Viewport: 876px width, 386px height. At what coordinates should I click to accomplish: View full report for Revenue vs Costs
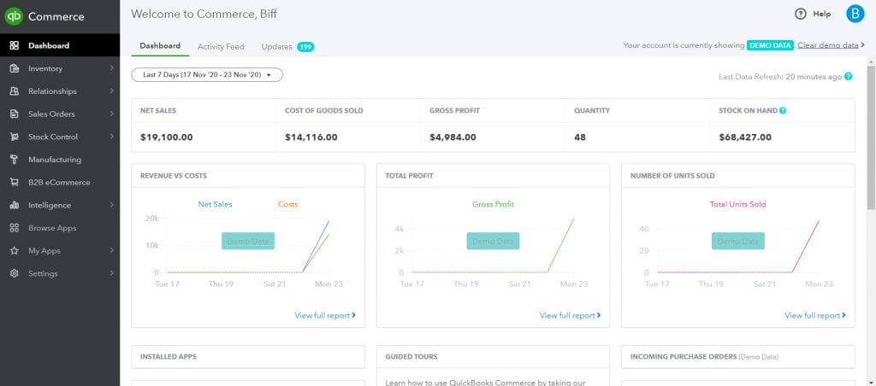click(x=325, y=316)
